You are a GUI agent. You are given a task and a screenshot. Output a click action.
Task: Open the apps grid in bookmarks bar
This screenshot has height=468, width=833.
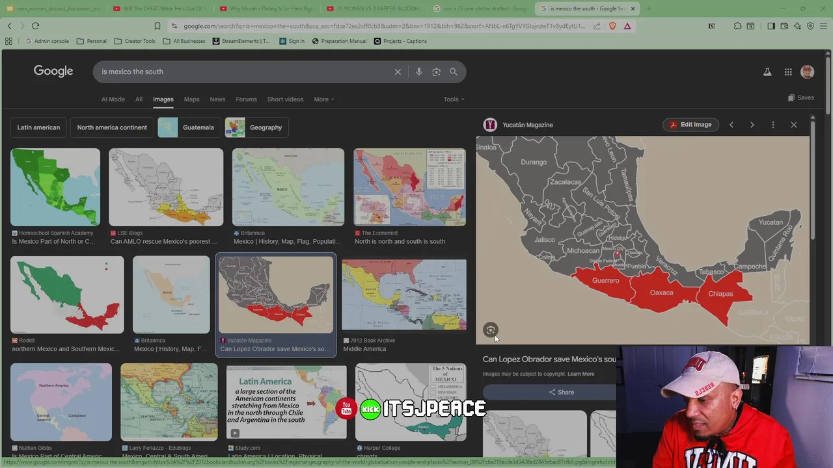click(x=8, y=41)
